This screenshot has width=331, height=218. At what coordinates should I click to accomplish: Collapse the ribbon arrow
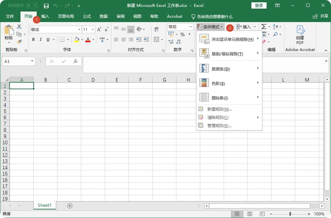326,50
